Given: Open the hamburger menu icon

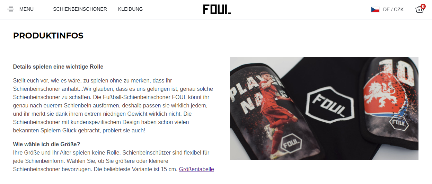Looking at the screenshot, I should 11,9.
